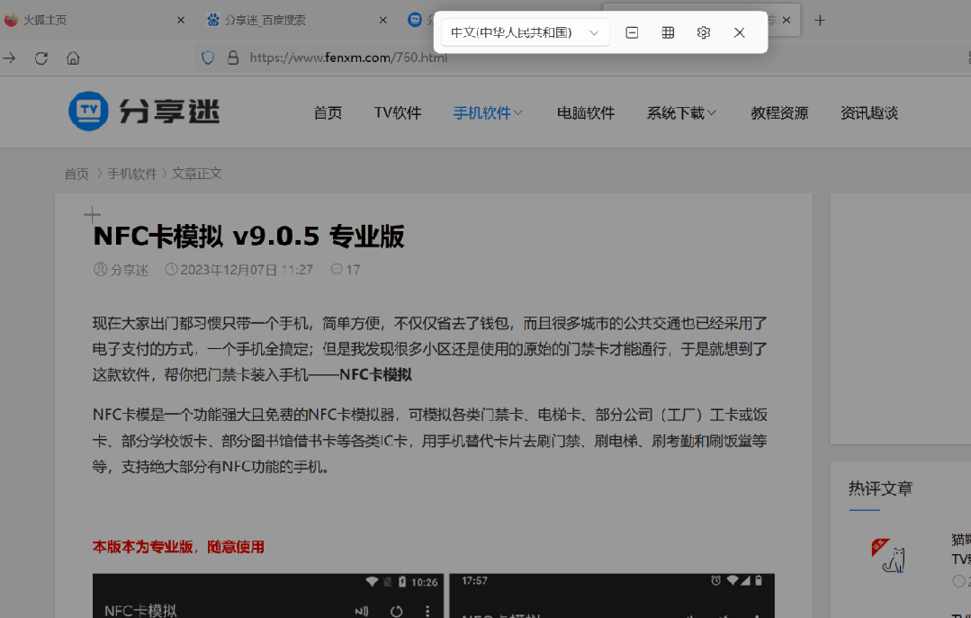This screenshot has height=618, width=971.
Task: Minimize the translation popup via its dash icon
Action: 631,32
